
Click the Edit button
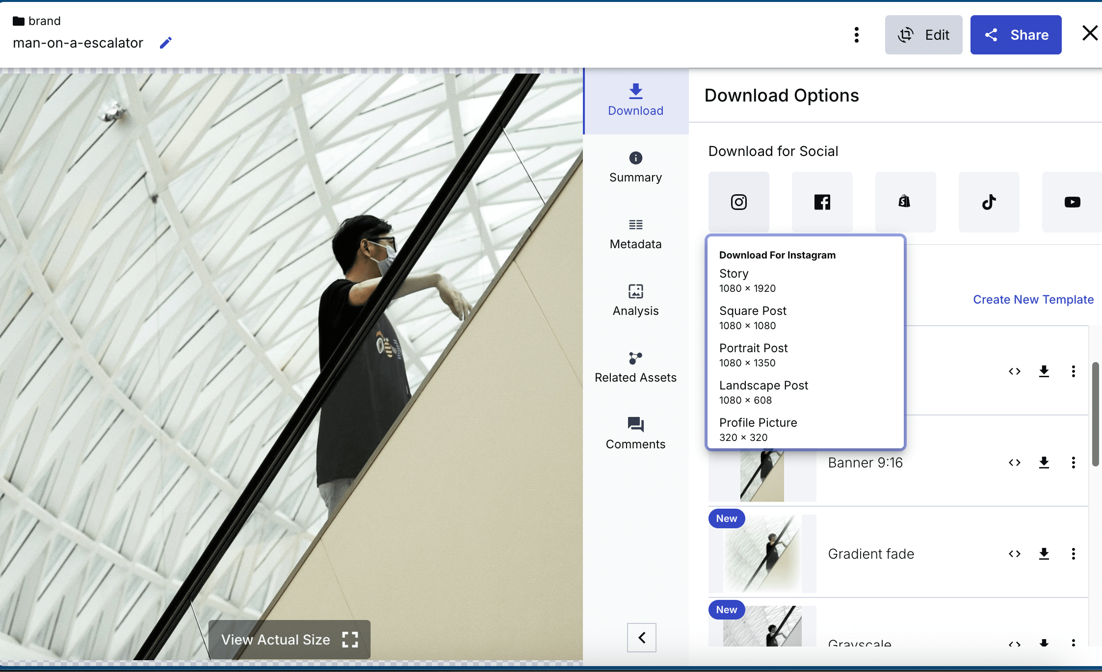923,35
